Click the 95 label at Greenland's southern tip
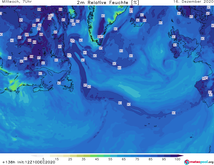 tap(101, 48)
